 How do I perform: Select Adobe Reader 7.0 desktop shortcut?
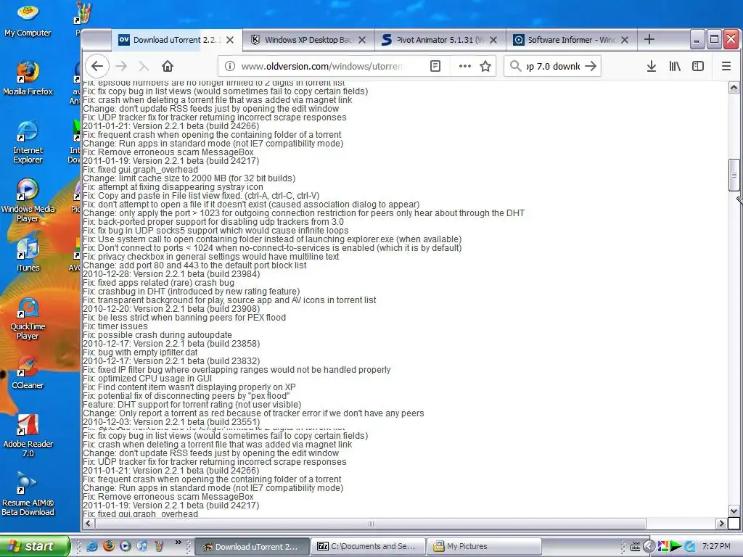(x=28, y=436)
